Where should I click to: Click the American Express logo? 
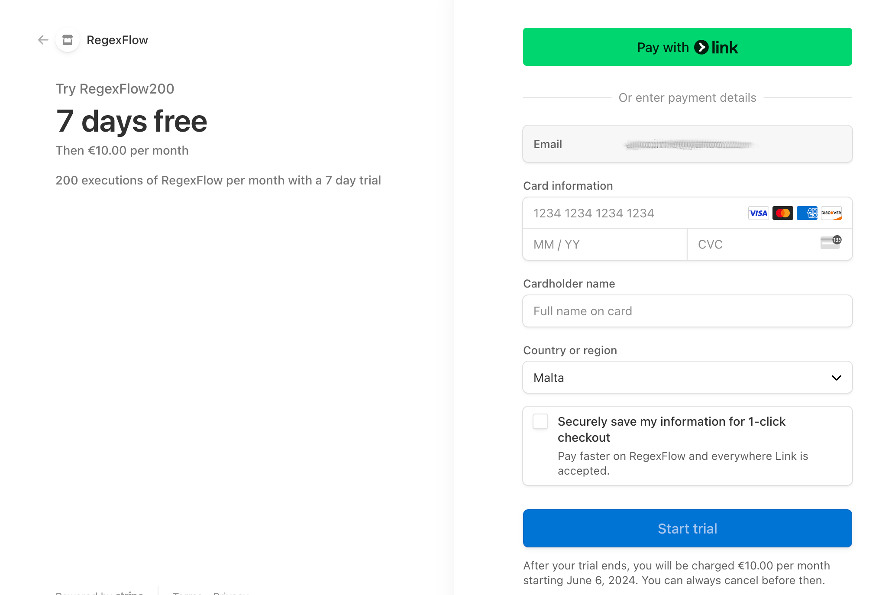tap(807, 213)
